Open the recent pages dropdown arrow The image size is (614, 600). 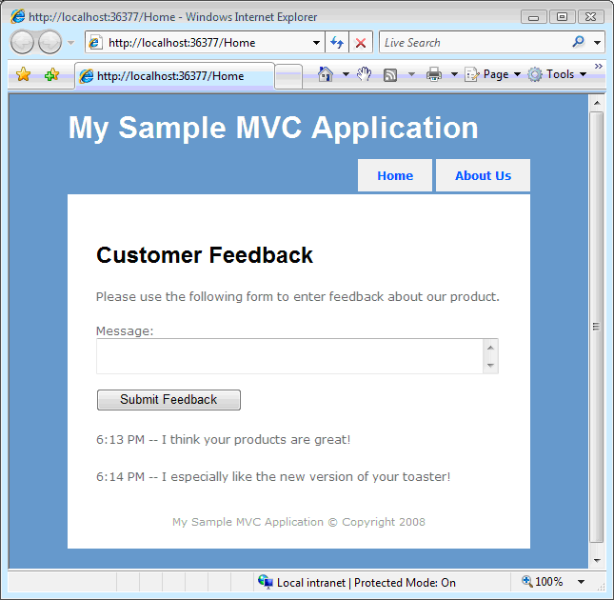click(70, 42)
